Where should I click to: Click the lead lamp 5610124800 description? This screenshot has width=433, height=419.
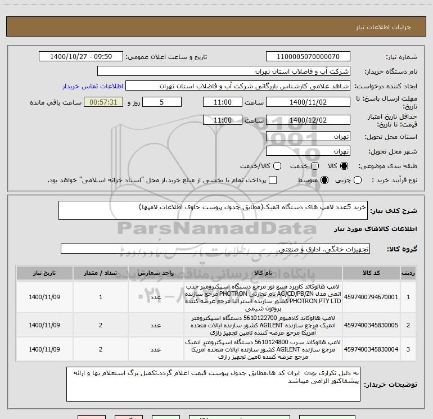pyautogui.click(x=263, y=349)
